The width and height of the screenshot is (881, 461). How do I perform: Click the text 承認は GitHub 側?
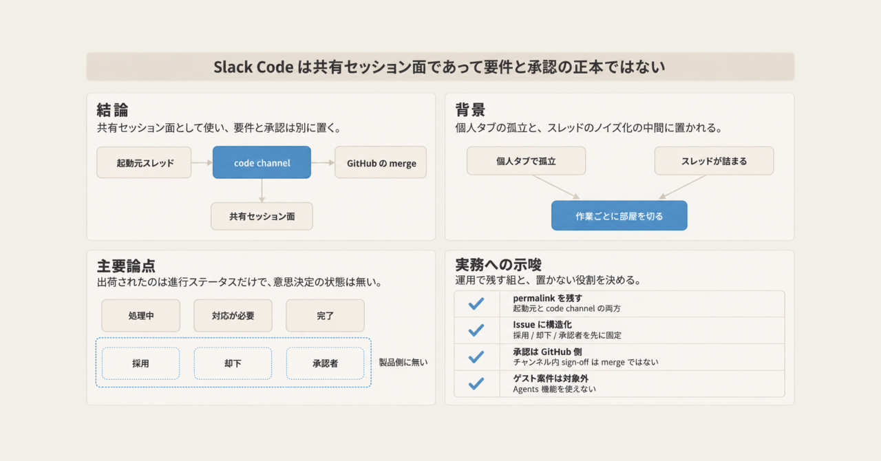(547, 351)
